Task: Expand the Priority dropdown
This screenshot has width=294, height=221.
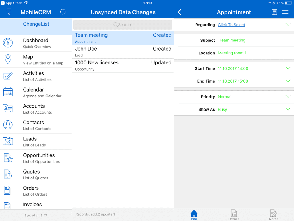Action: 288,97
